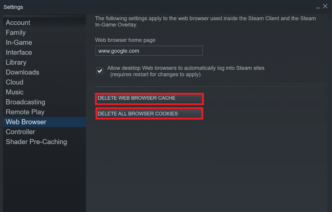
Task: Close the Settings window
Action: tap(325, 7)
